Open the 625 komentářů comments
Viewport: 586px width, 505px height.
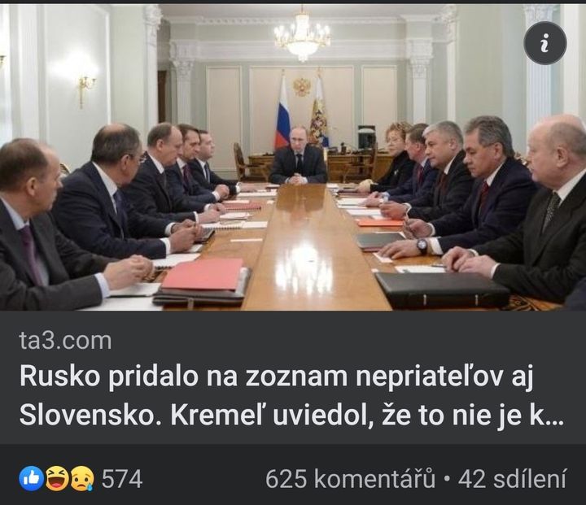pyautogui.click(x=351, y=478)
